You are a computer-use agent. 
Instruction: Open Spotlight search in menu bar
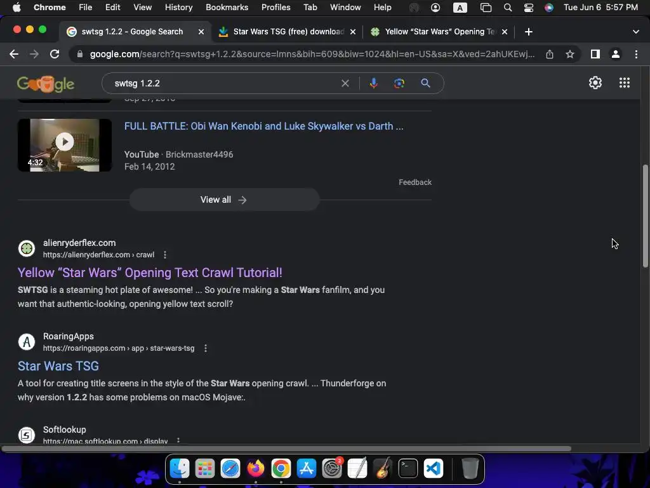507,8
